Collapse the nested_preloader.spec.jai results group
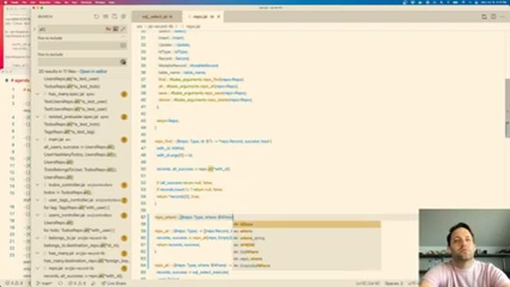The image size is (510, 287). [x=37, y=117]
